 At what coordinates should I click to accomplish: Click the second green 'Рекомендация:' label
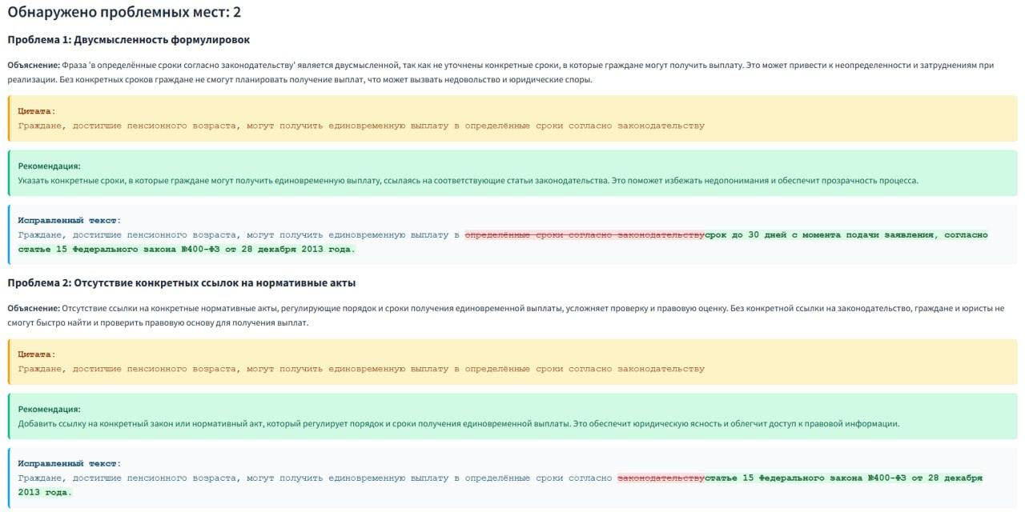pos(50,410)
